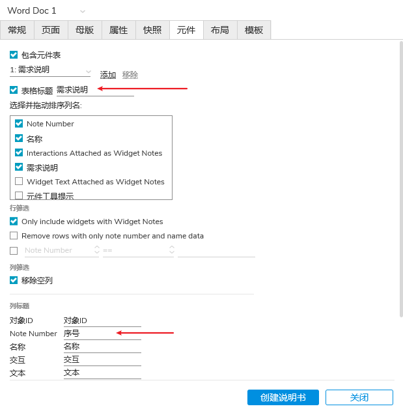Open the 模板 tab
Screen dimensions: 403x415
(254, 30)
